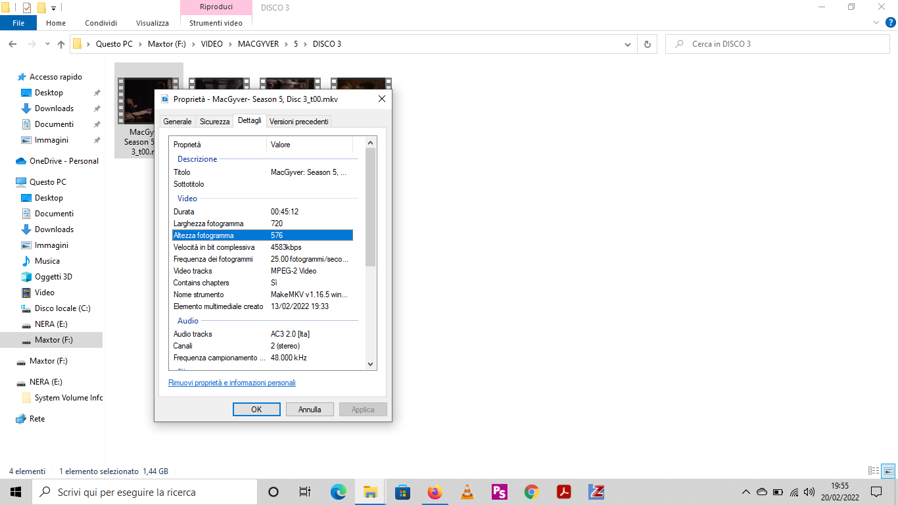898x505 pixels.
Task: Click taskbar search field
Action: (x=145, y=492)
